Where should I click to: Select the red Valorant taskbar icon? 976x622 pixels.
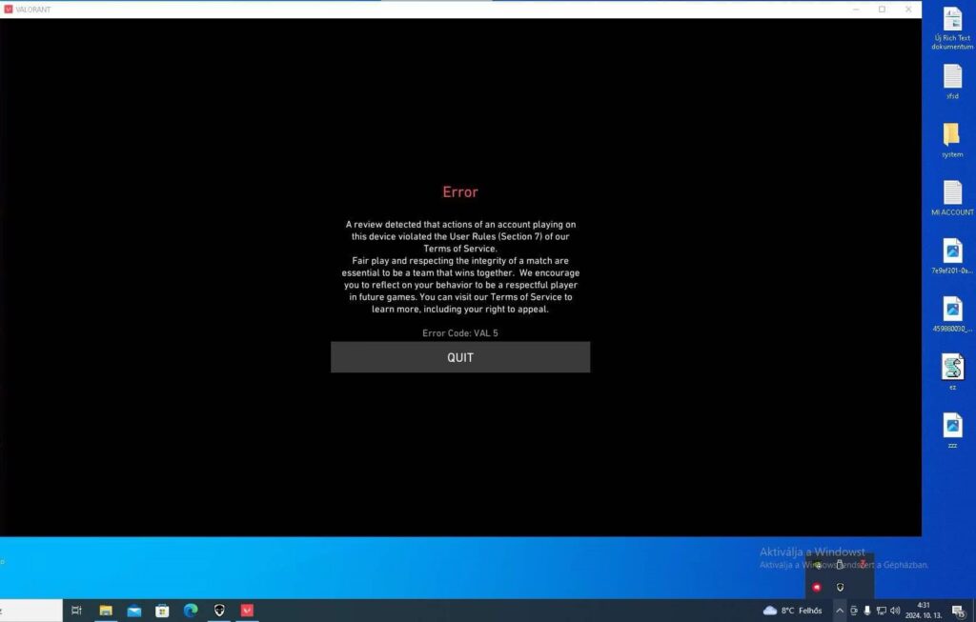pyautogui.click(x=247, y=611)
